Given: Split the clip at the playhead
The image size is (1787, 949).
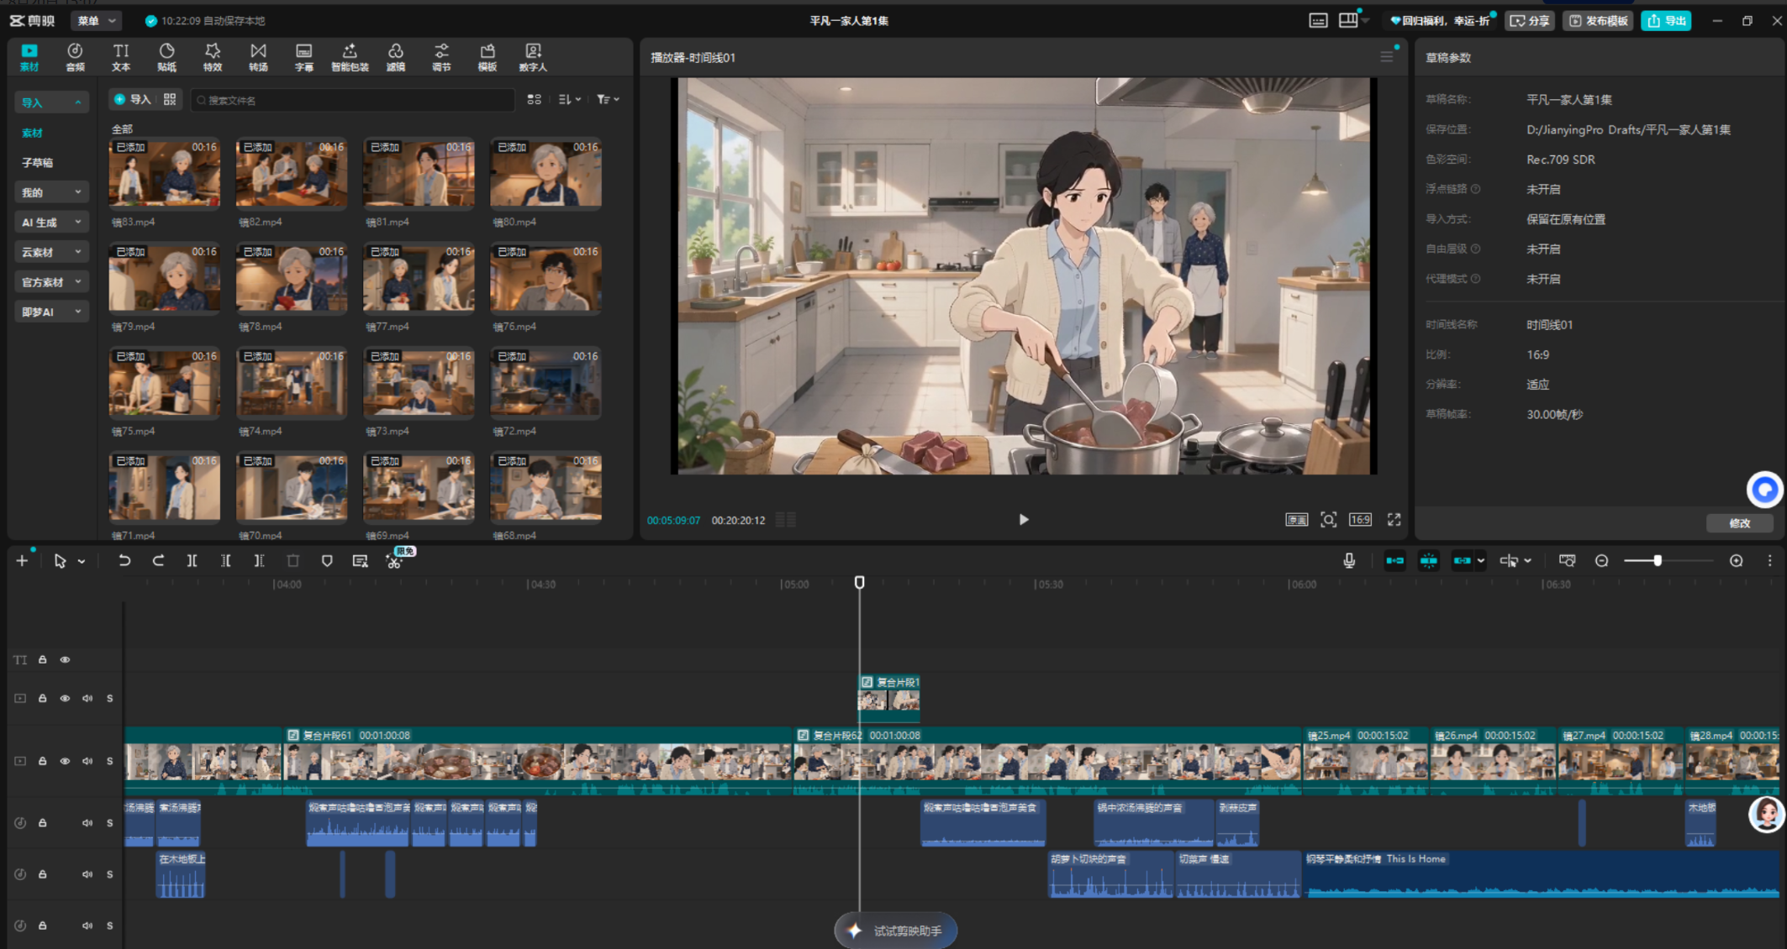Looking at the screenshot, I should (192, 561).
